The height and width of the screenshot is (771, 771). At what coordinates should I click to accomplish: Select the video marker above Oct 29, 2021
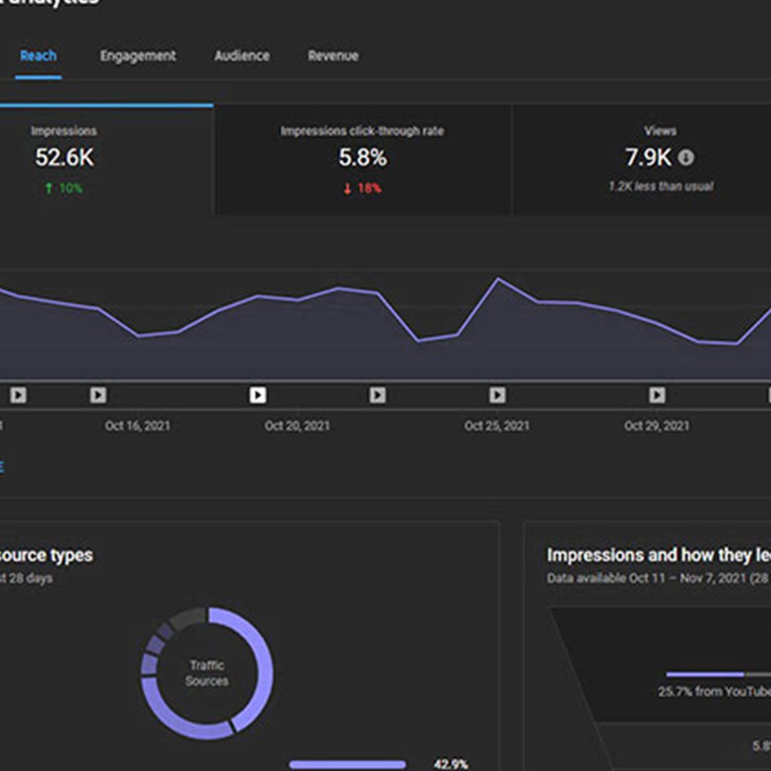[x=657, y=395]
